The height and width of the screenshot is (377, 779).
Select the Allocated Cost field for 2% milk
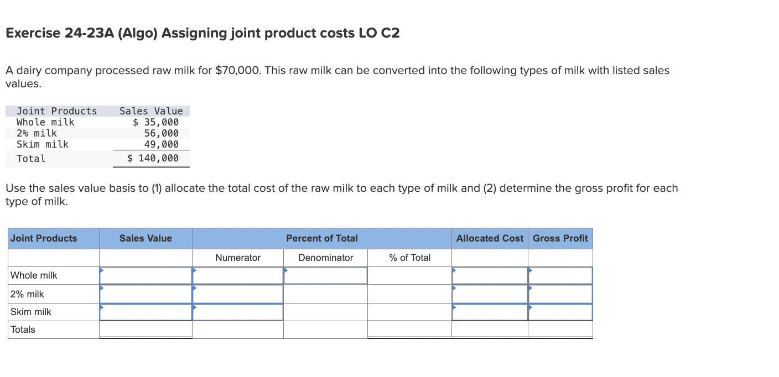pos(489,294)
